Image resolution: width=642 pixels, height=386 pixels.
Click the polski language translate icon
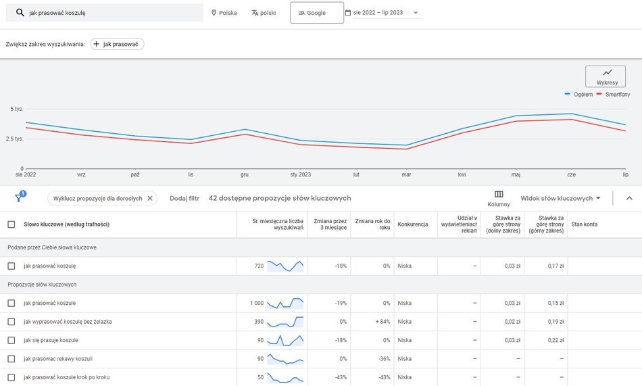click(x=255, y=13)
